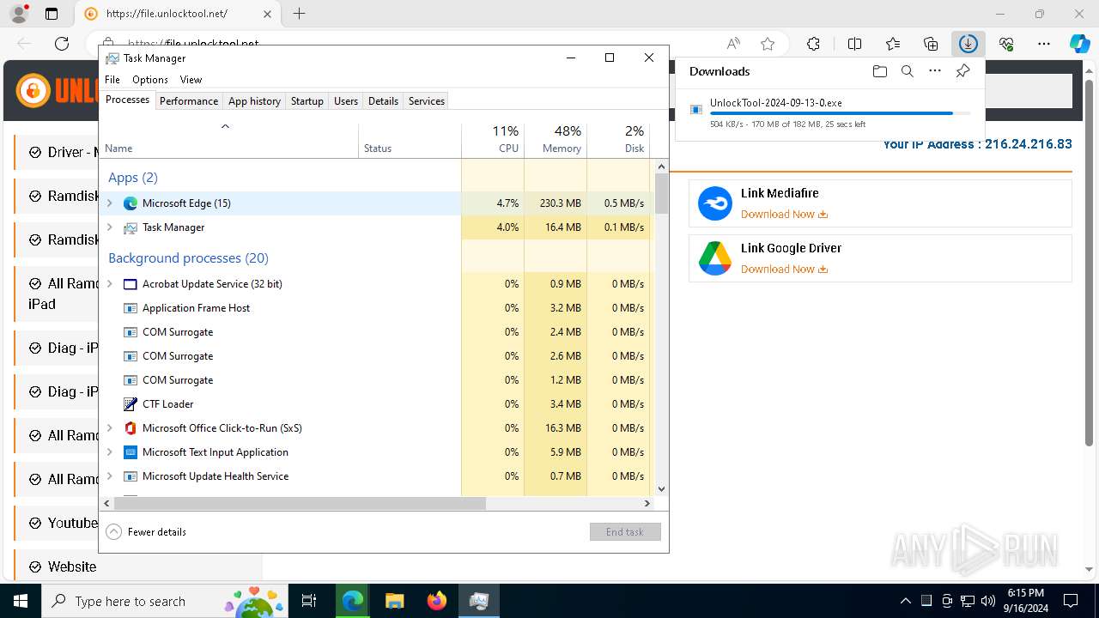Image resolution: width=1099 pixels, height=618 pixels.
Task: Click the Task Manager process row icon
Action: click(131, 227)
